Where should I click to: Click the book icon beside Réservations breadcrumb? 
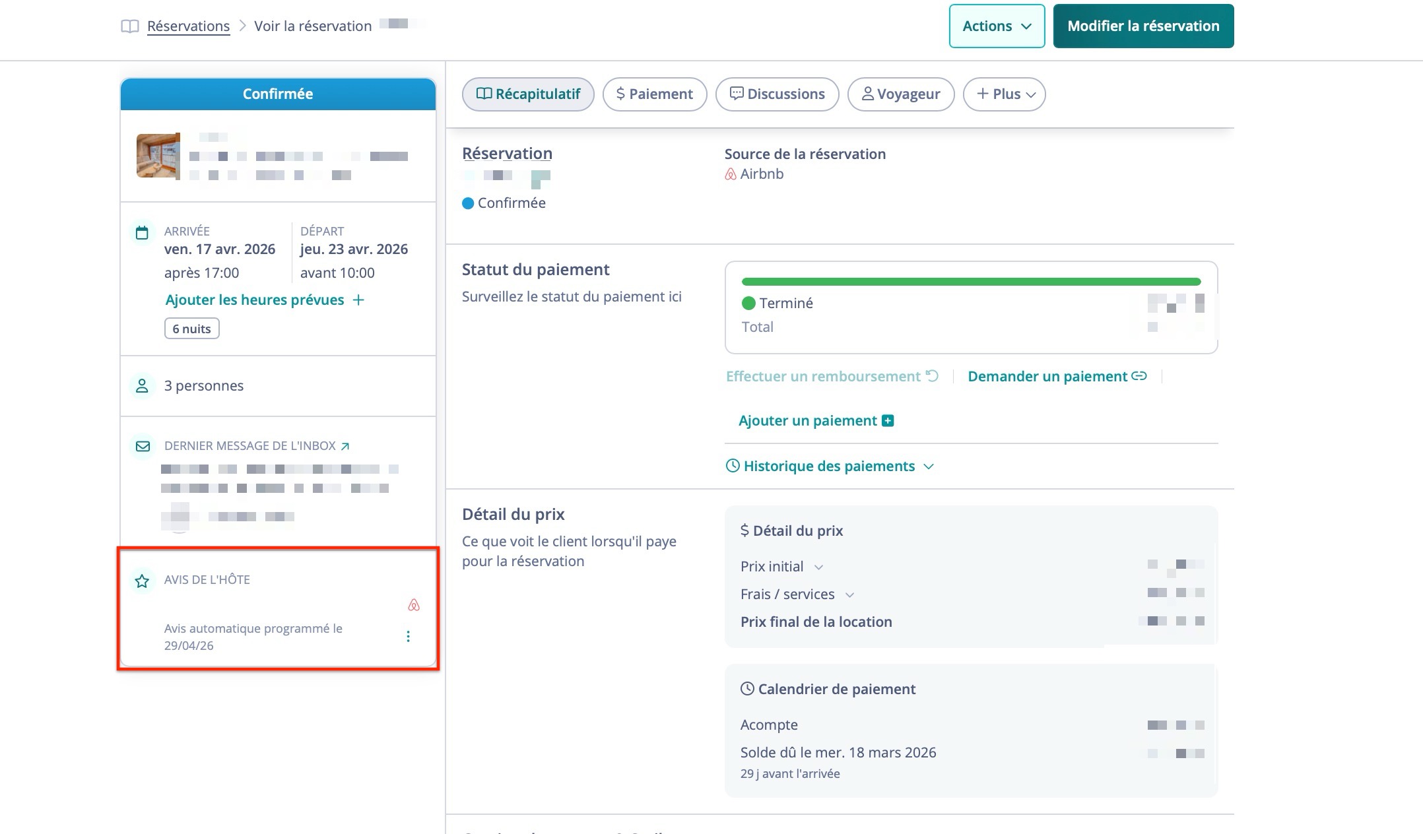(130, 26)
